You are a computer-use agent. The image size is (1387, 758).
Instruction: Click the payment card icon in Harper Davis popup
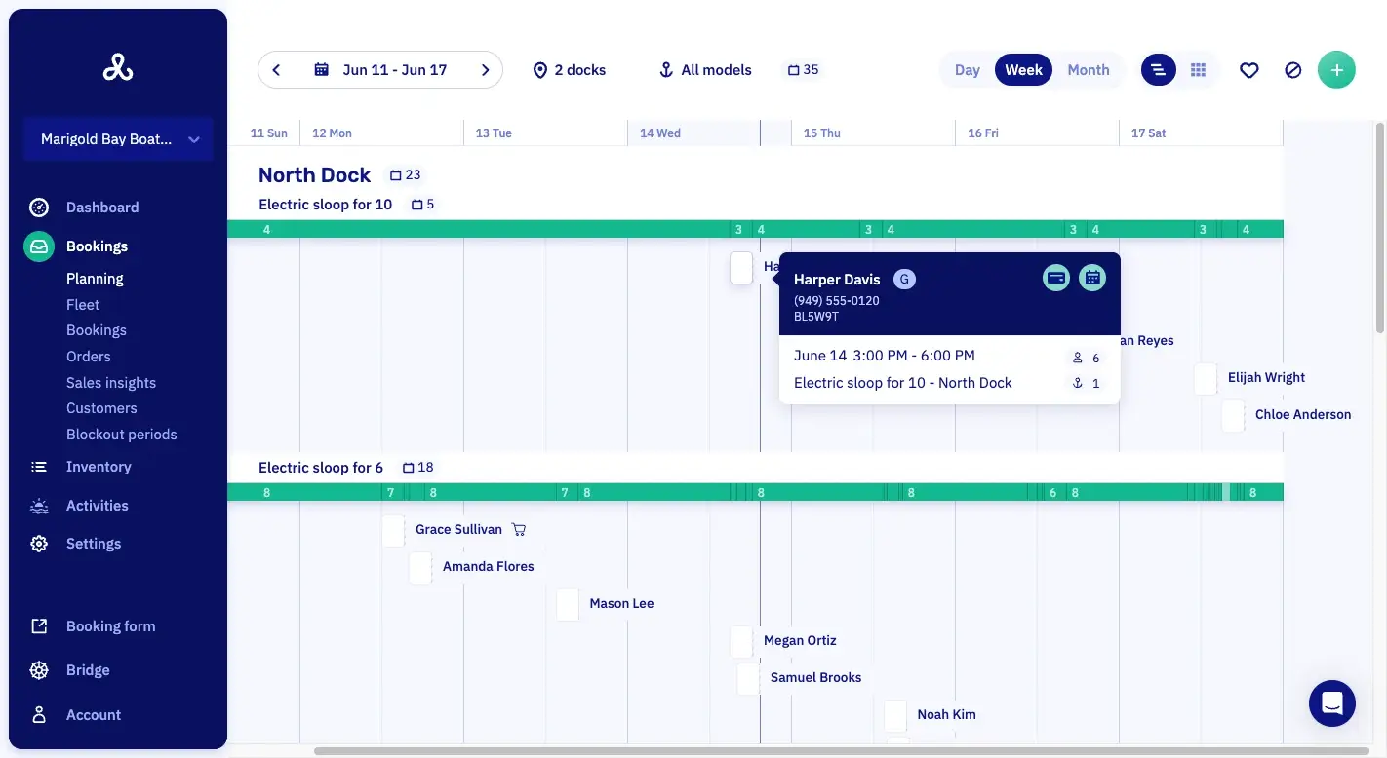click(1056, 278)
